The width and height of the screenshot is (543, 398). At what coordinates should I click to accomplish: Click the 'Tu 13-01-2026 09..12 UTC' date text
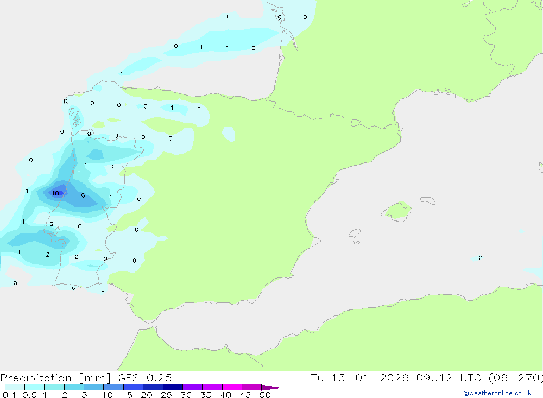click(x=397, y=377)
